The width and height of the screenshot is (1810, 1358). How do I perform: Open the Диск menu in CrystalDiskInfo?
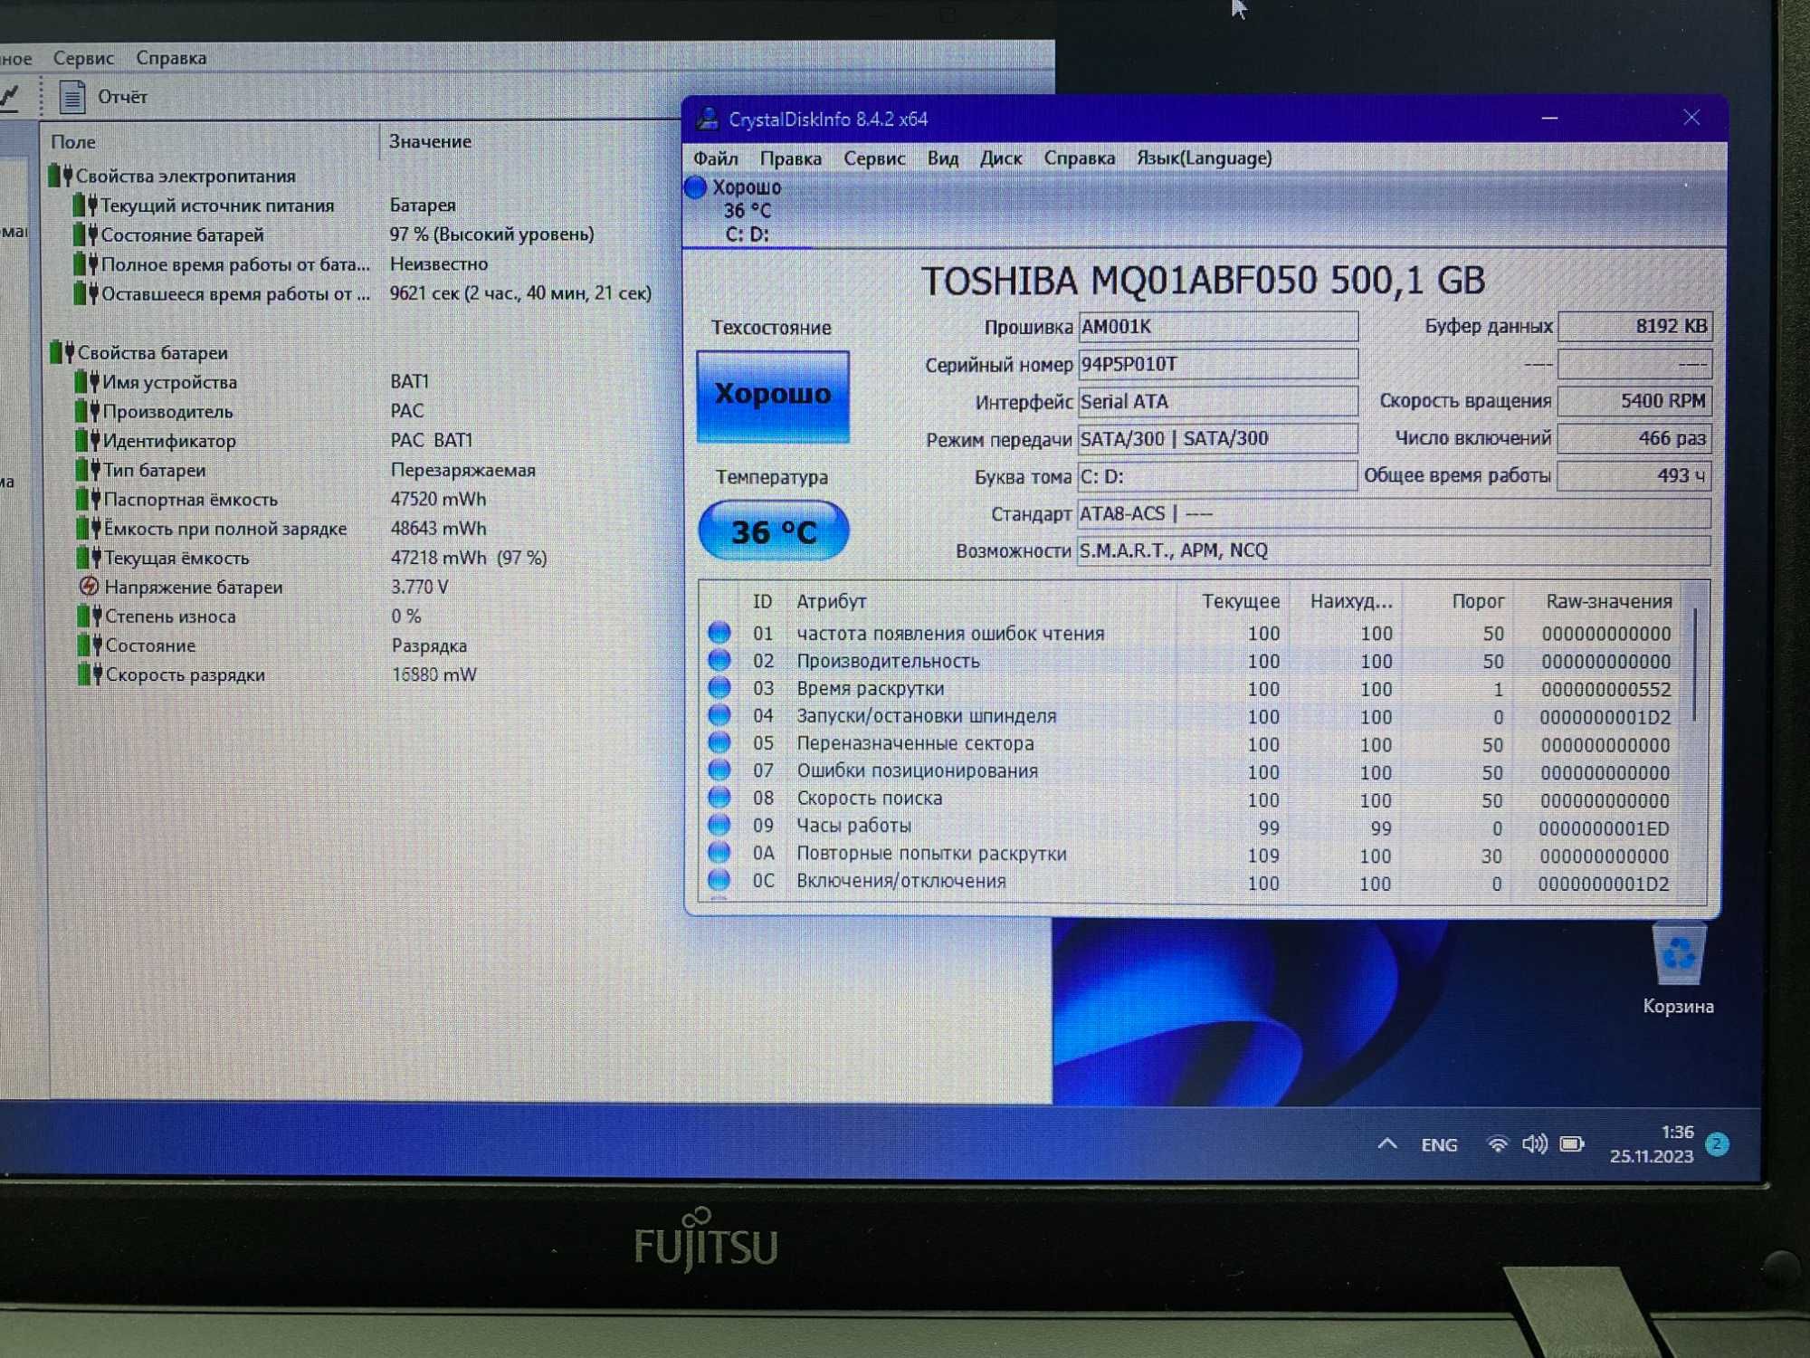[x=1001, y=158]
